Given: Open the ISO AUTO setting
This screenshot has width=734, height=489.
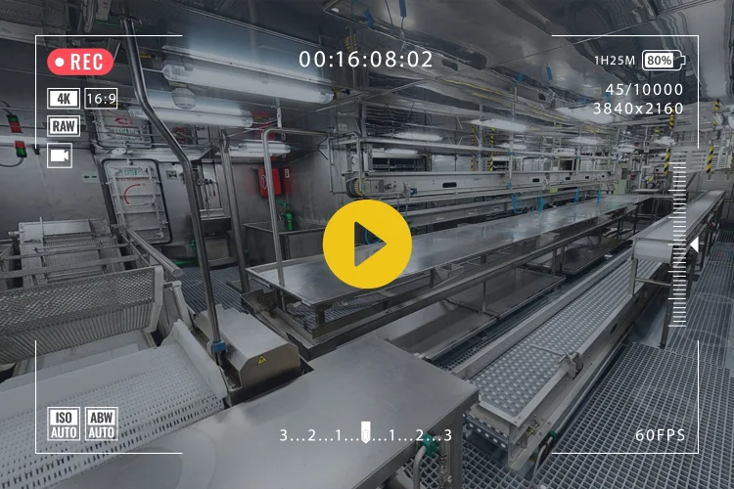Looking at the screenshot, I should pyautogui.click(x=63, y=423).
